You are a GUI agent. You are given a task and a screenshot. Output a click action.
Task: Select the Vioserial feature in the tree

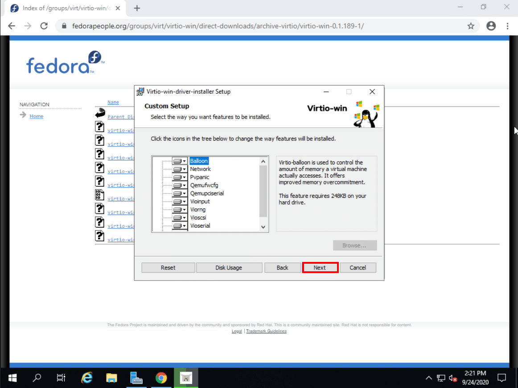click(200, 226)
